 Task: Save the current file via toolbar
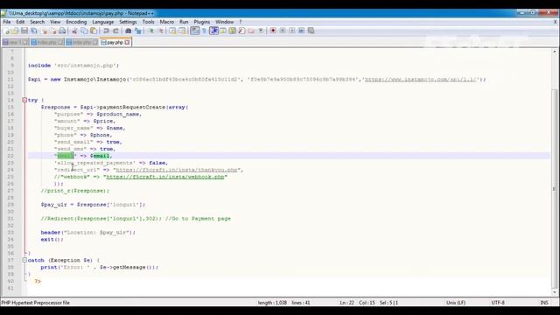[x=24, y=31]
